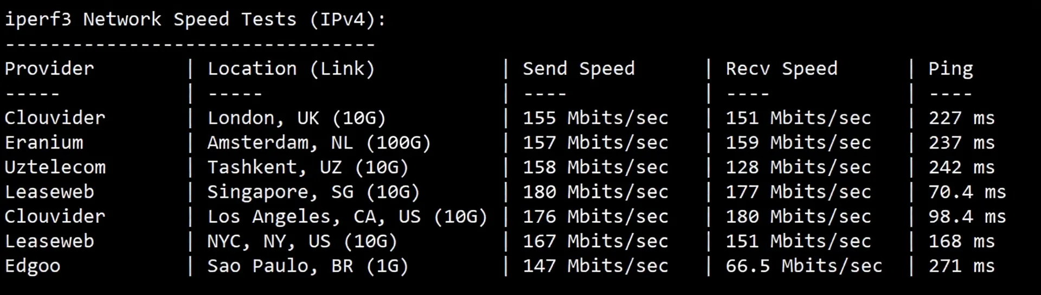Click the Recv Speed column header
Viewport: 1041px width, 295px height.
click(x=781, y=69)
